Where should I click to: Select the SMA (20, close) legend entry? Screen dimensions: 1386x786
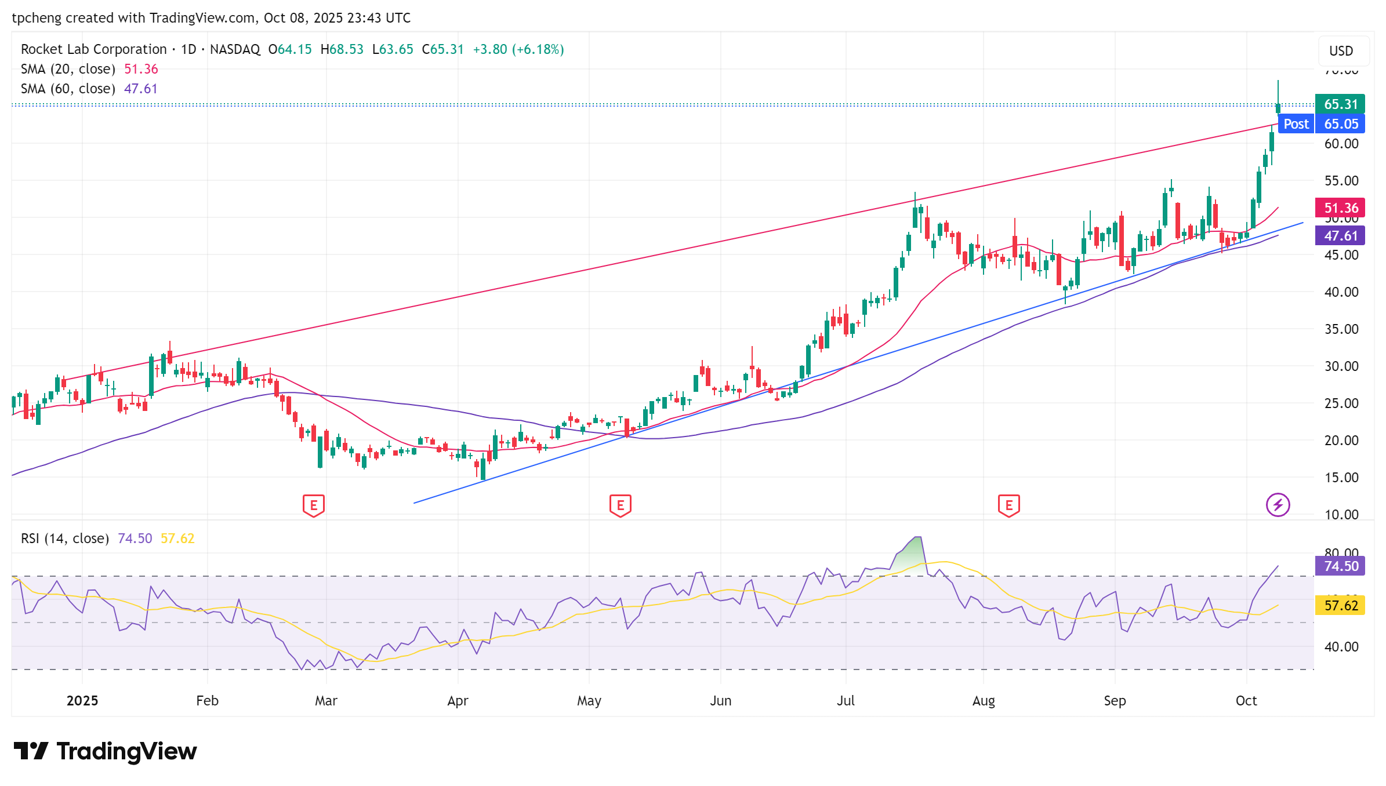[x=67, y=69]
